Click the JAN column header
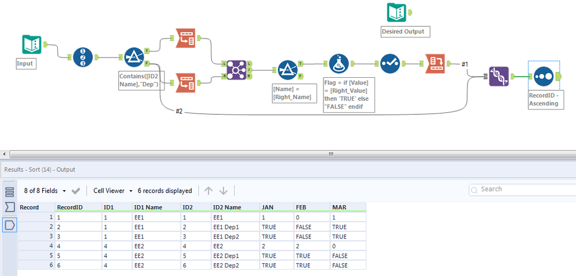The height and width of the screenshot is (276, 576). [x=276, y=207]
